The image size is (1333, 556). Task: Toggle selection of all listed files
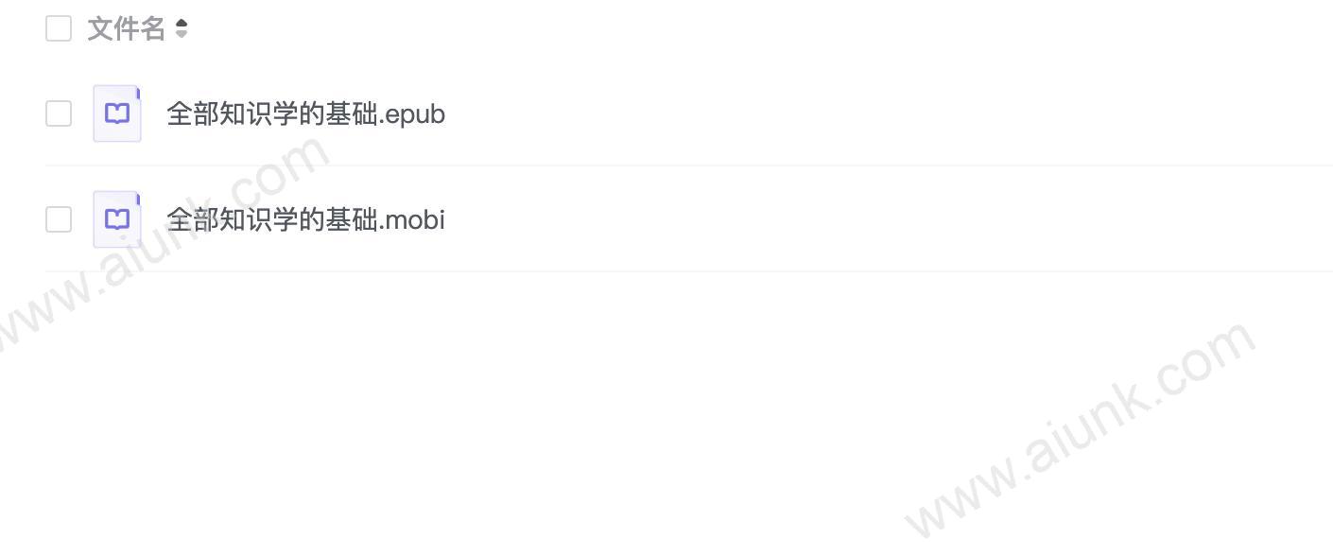(x=59, y=28)
